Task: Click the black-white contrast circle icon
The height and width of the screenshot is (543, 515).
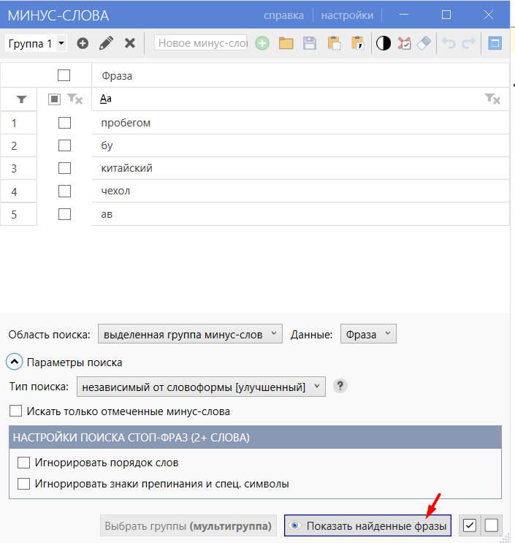Action: coord(383,43)
